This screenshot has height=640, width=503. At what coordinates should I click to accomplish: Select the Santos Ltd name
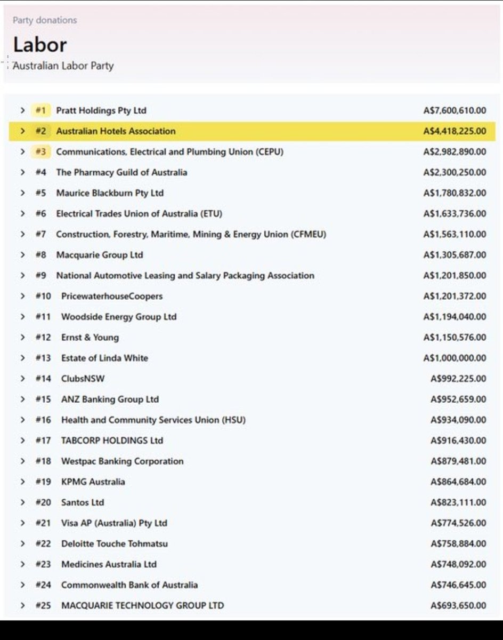point(83,502)
